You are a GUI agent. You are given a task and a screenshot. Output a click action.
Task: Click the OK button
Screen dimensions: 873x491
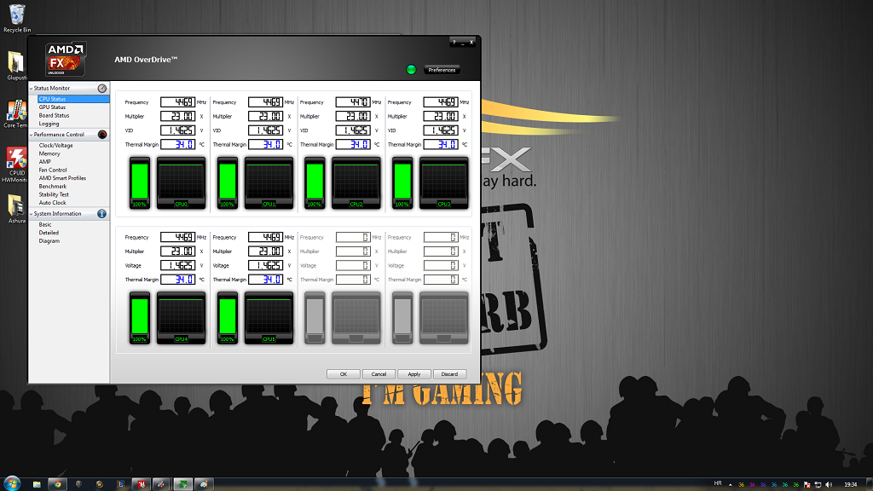point(344,374)
